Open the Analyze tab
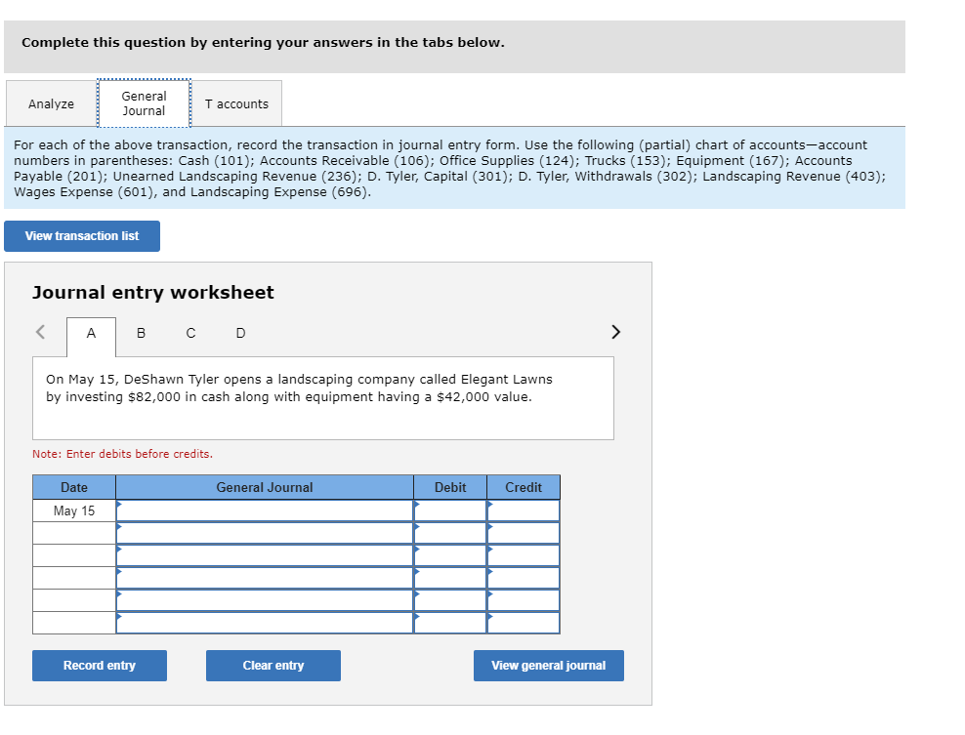This screenshot has width=965, height=735. pos(51,103)
